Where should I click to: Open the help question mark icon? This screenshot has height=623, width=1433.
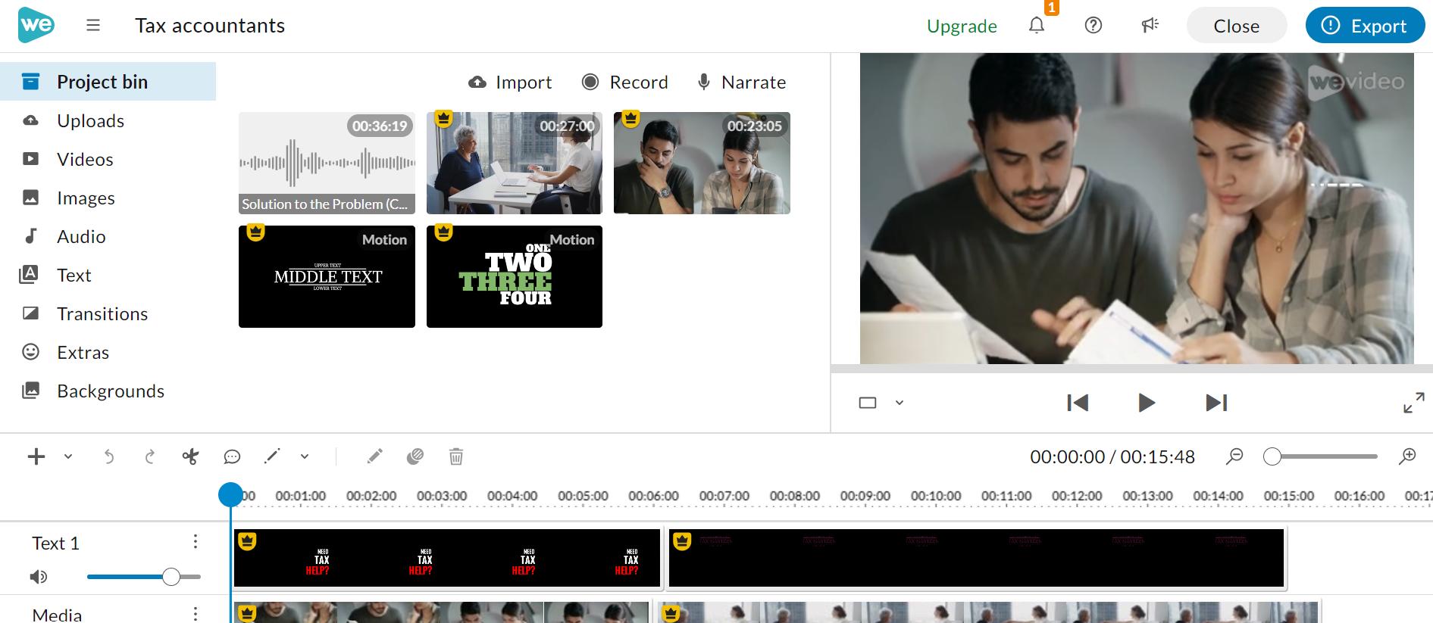(x=1094, y=26)
